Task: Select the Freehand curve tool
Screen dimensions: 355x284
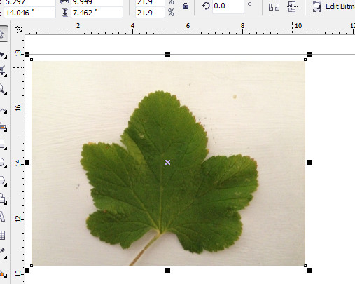Action: point(3,110)
